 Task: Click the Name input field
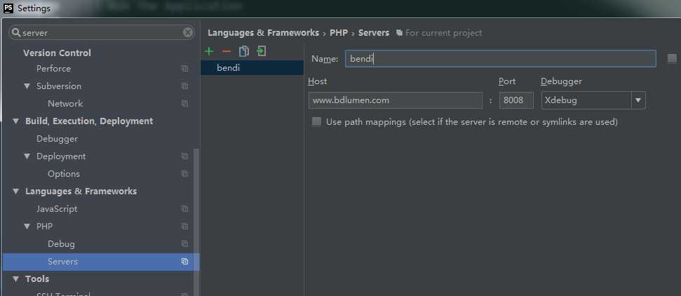click(500, 59)
